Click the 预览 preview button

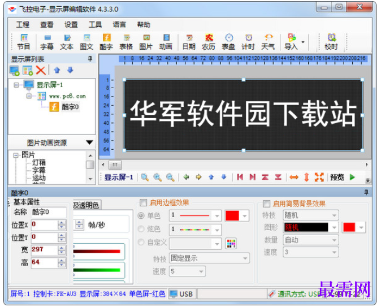point(337,177)
